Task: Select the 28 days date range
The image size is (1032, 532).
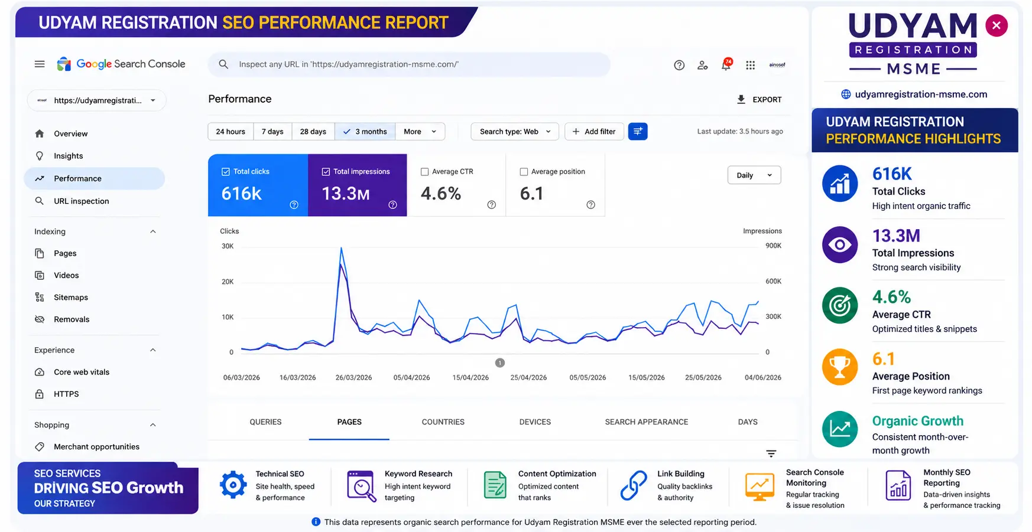Action: (313, 131)
